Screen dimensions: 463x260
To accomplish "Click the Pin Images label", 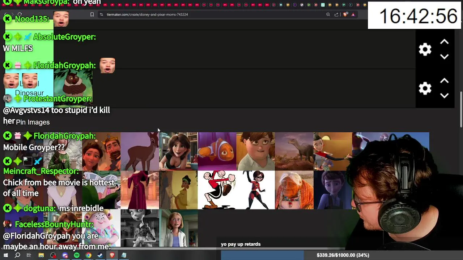I will click(33, 122).
